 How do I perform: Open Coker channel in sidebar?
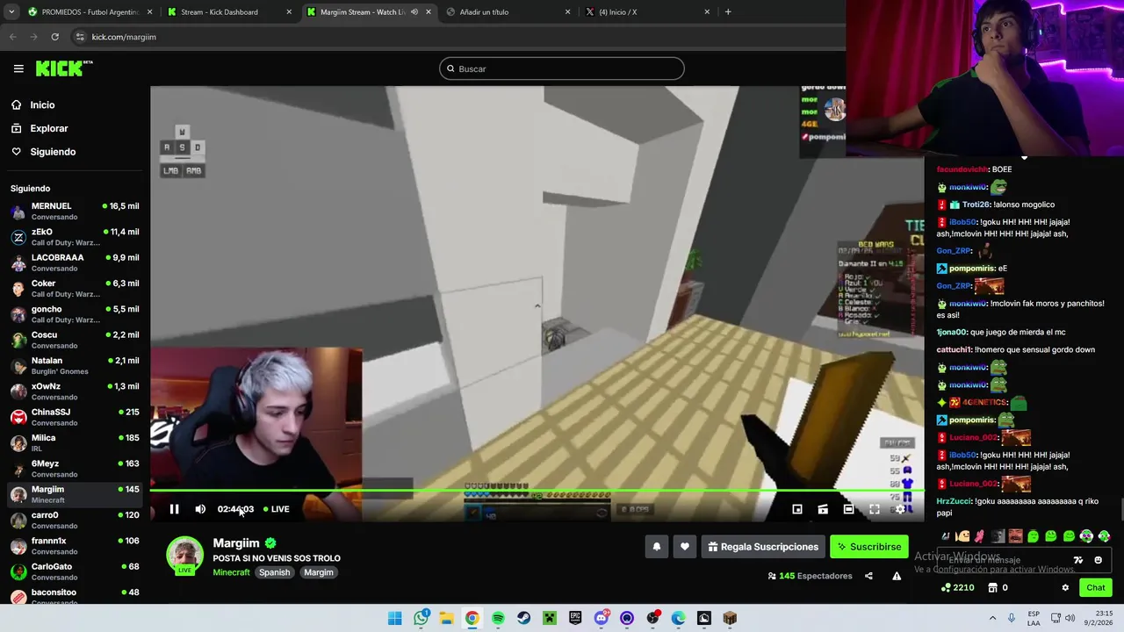click(75, 289)
